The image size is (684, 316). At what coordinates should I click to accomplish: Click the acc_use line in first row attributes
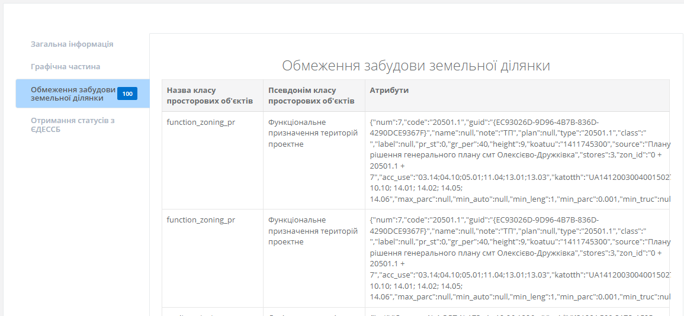pyautogui.click(x=468, y=176)
